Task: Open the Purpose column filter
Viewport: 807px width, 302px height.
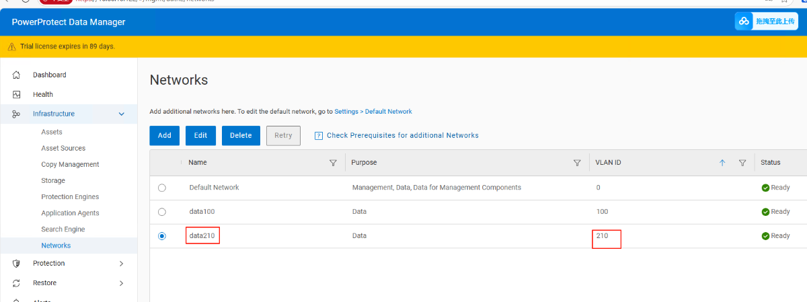Action: (x=577, y=163)
